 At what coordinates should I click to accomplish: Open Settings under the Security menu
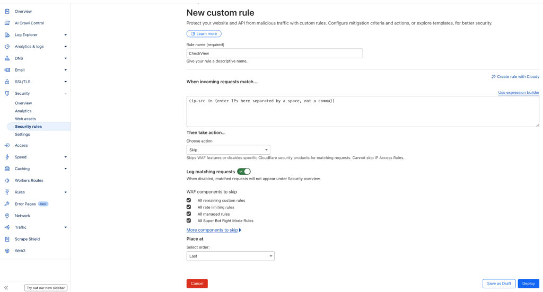[22, 135]
